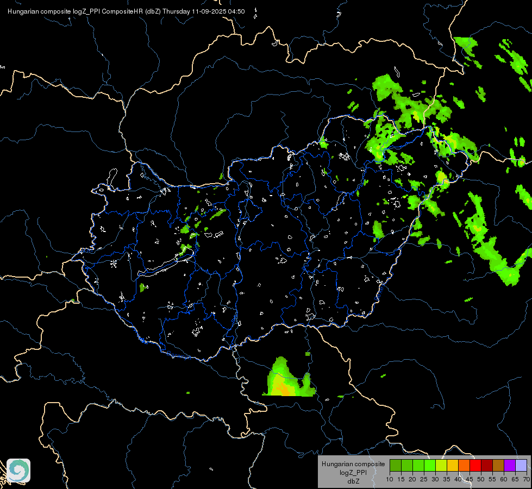Click the legend scale value '25'

[x=424, y=479]
